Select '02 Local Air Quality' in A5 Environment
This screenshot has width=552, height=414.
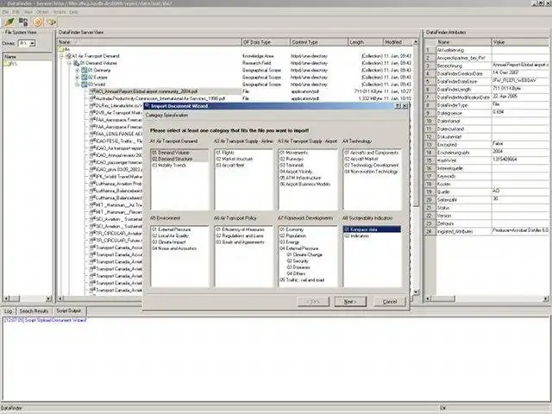[171, 235]
